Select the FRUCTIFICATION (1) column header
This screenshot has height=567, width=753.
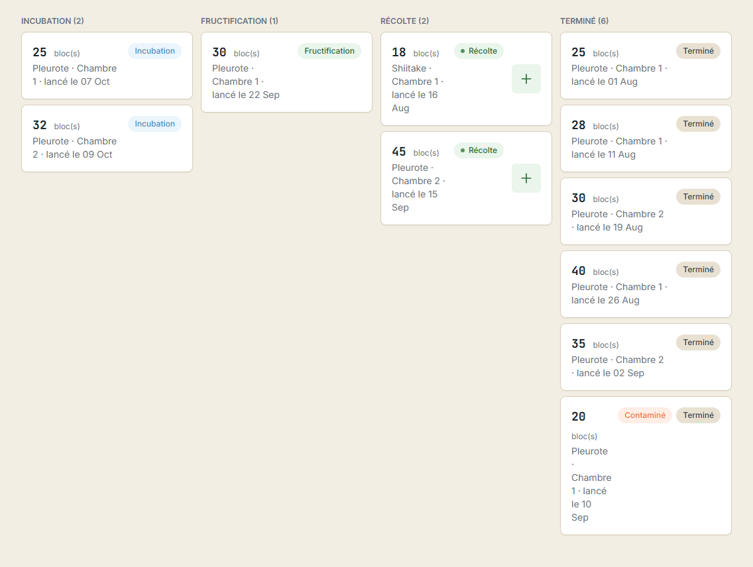point(239,21)
